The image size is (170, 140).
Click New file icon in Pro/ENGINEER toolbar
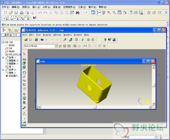[5, 13]
